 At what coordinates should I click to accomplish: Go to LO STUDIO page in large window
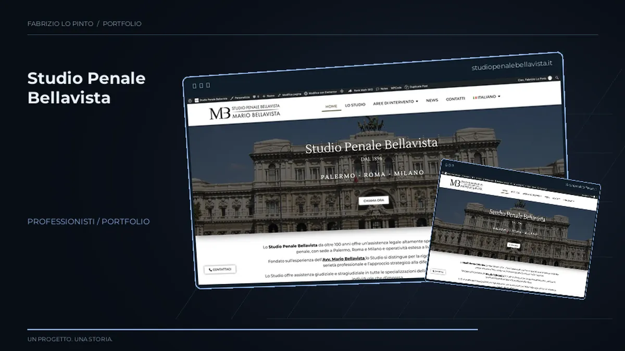[x=355, y=105]
